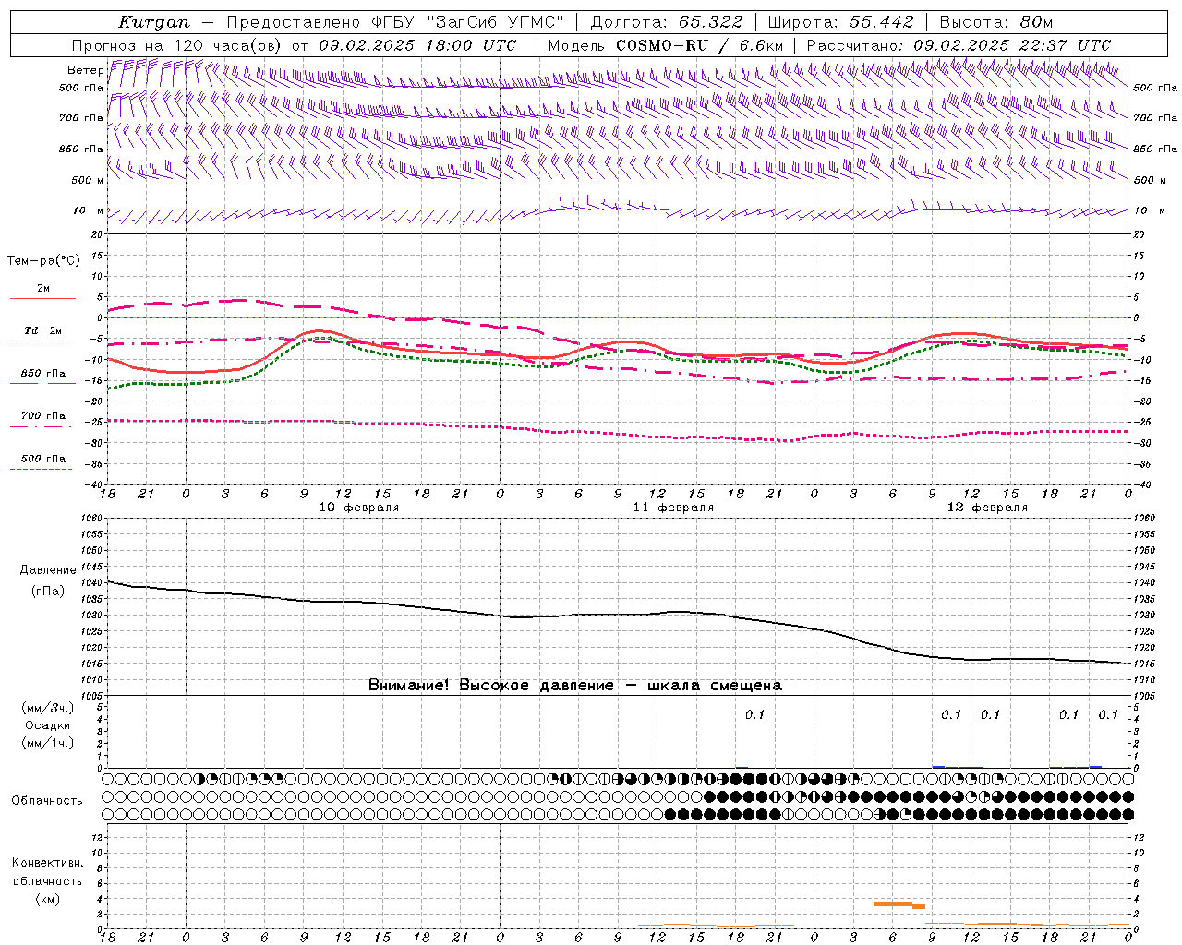1182x945 pixels.
Task: Select the 'Модель COSMO-RU / 6.6км' text
Action: pyautogui.click(x=666, y=45)
